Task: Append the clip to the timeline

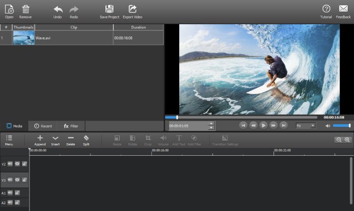Action: tap(40, 138)
